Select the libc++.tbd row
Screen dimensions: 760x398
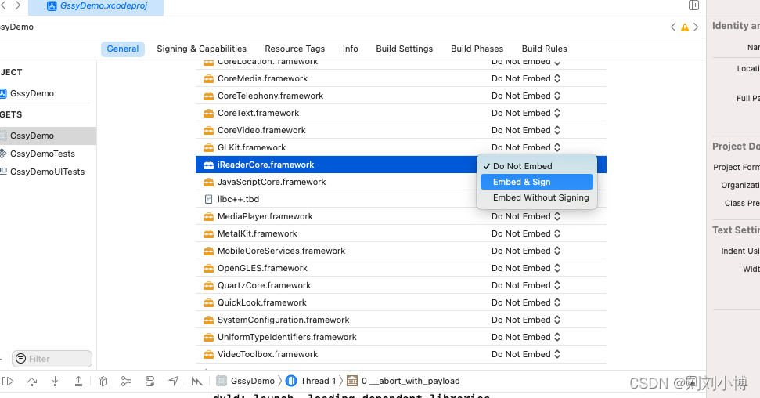(x=401, y=199)
